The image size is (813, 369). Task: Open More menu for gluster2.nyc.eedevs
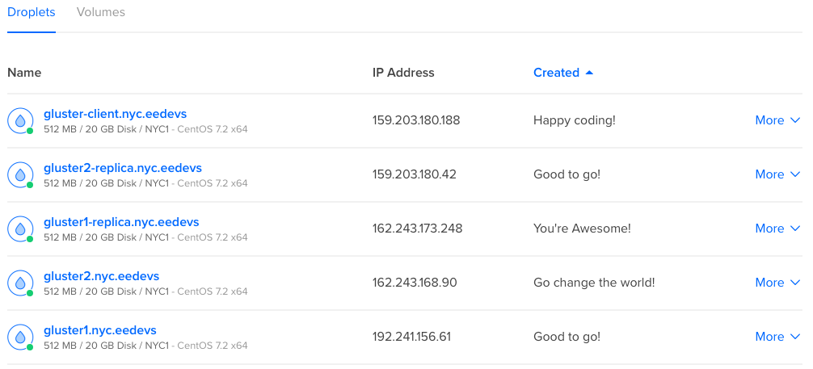(777, 283)
